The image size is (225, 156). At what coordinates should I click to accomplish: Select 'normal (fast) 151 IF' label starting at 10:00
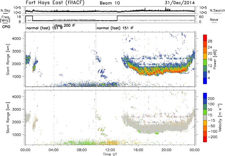click(x=115, y=28)
